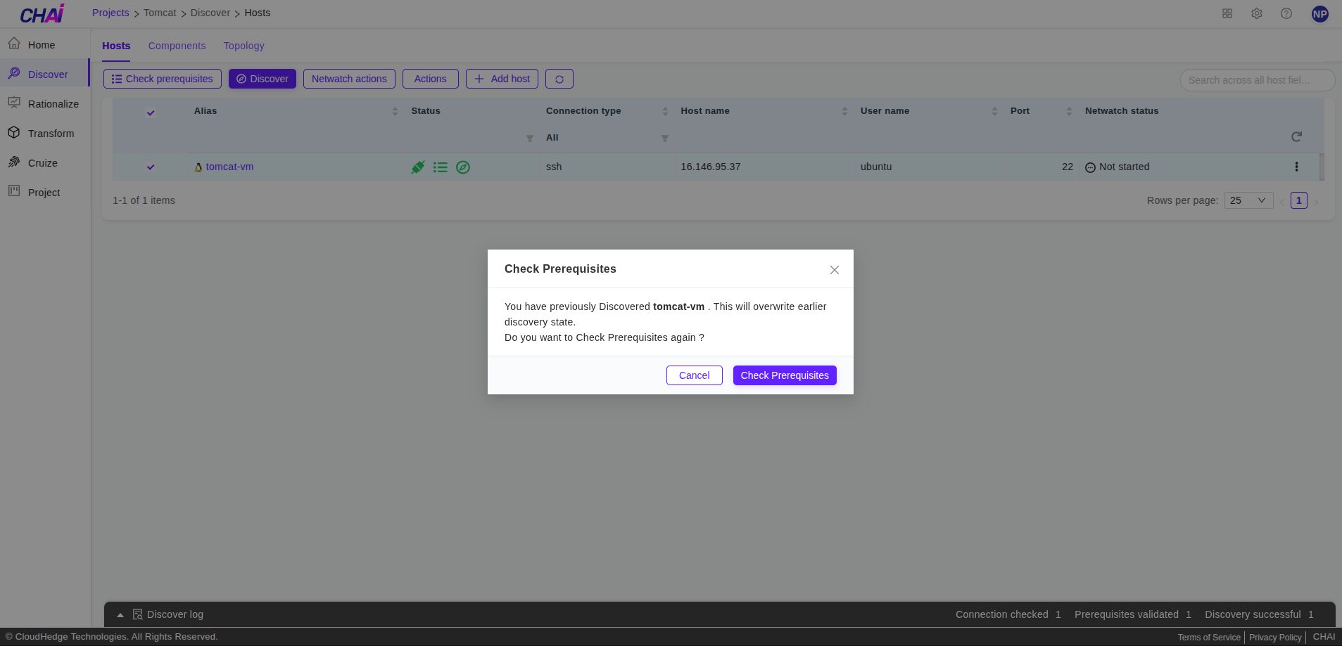Click Cancel in the dialog
The width and height of the screenshot is (1342, 646).
tap(695, 375)
